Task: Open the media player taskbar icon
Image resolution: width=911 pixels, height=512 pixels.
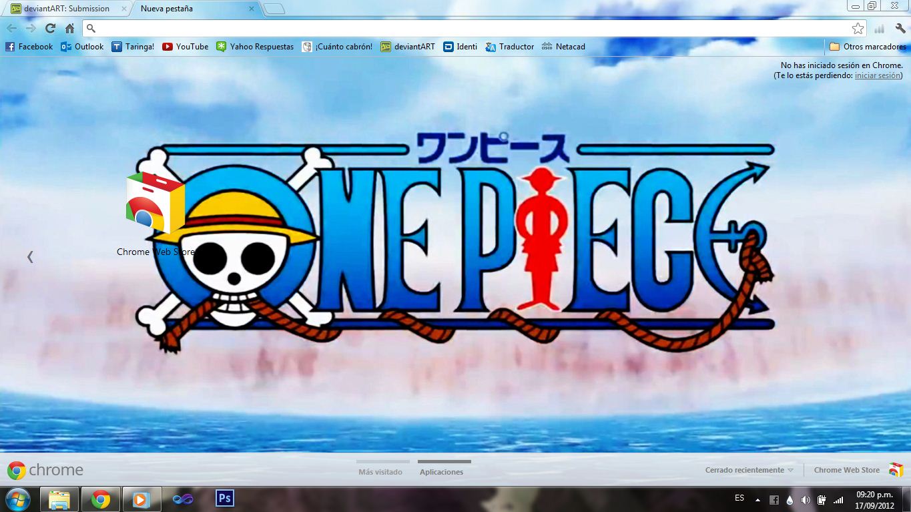Action: [x=141, y=499]
